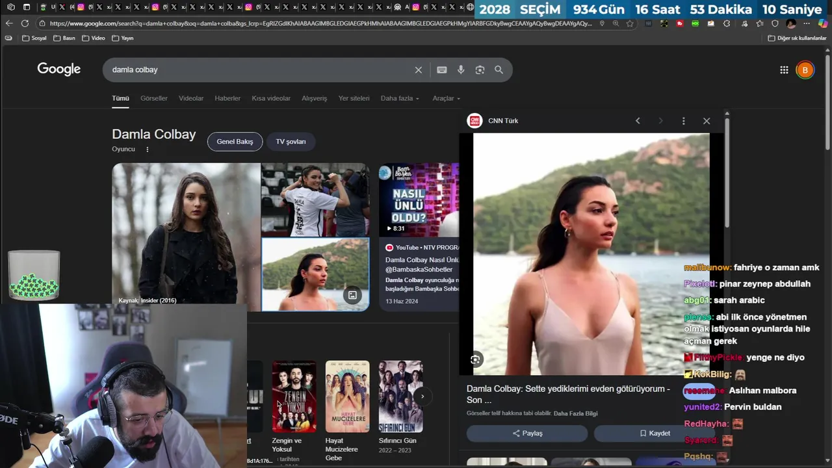
Task: Open the on-screen keyboard input tool
Action: [x=442, y=70]
